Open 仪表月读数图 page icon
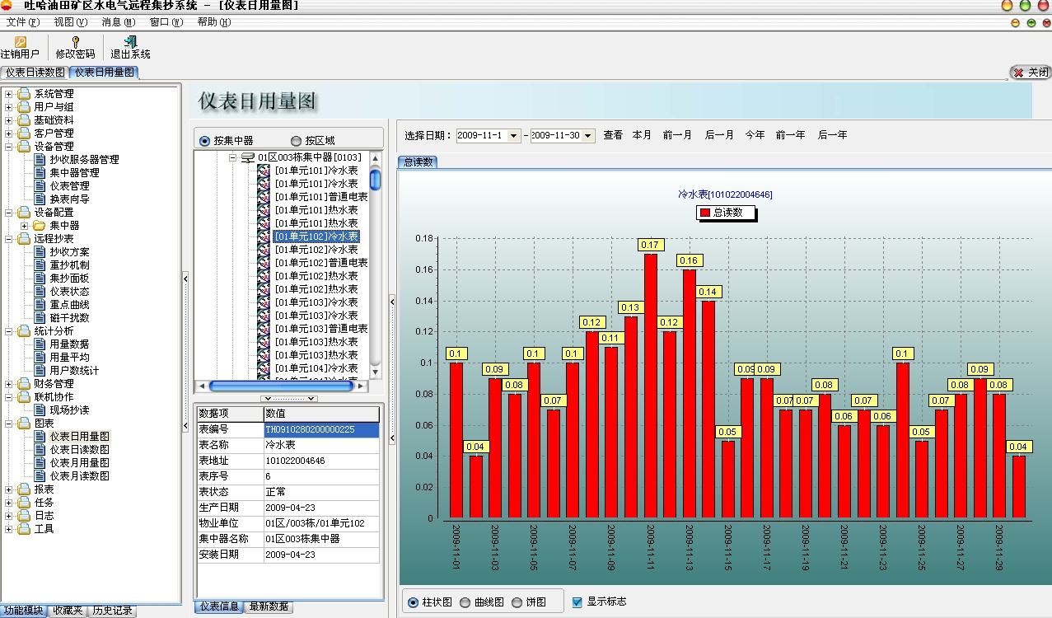 point(40,476)
